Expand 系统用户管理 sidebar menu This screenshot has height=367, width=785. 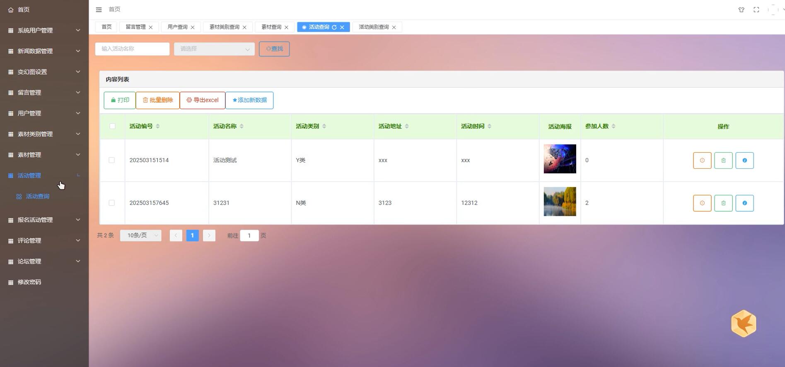click(x=44, y=30)
